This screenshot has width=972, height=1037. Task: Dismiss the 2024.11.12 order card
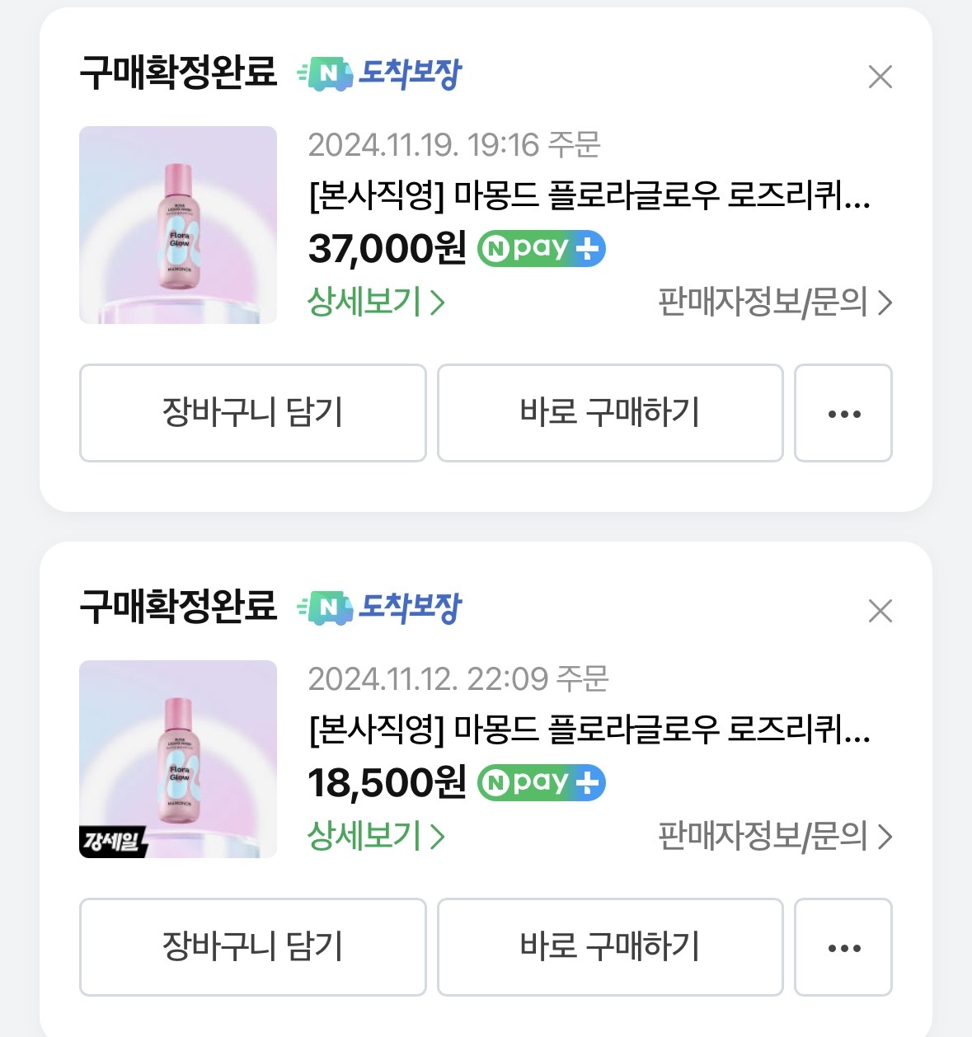point(880,611)
